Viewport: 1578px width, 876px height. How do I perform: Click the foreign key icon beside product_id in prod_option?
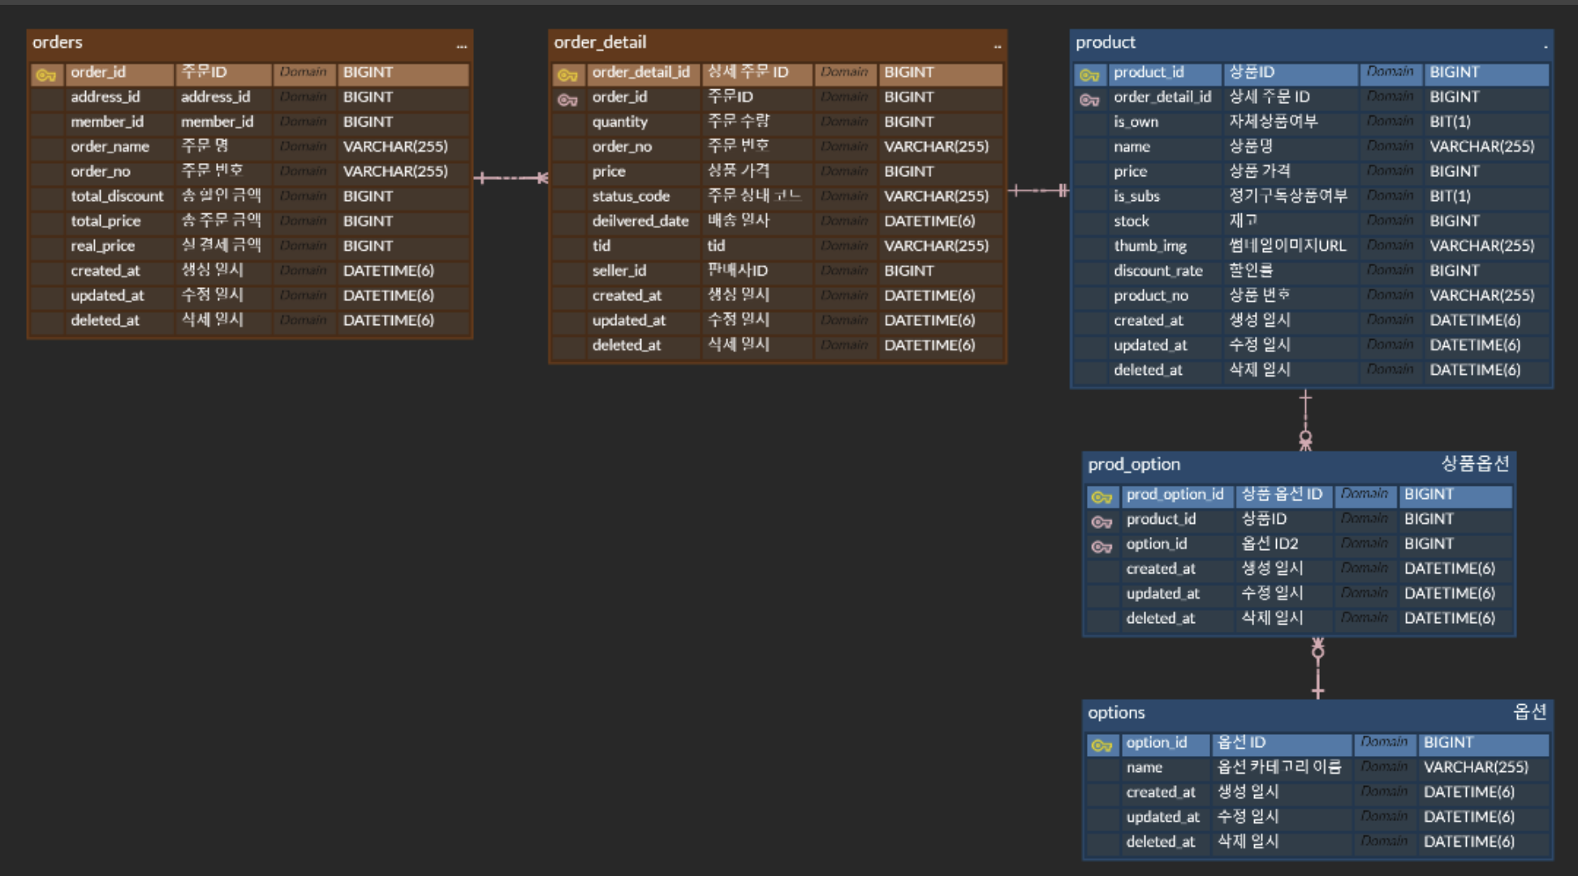click(x=1102, y=522)
